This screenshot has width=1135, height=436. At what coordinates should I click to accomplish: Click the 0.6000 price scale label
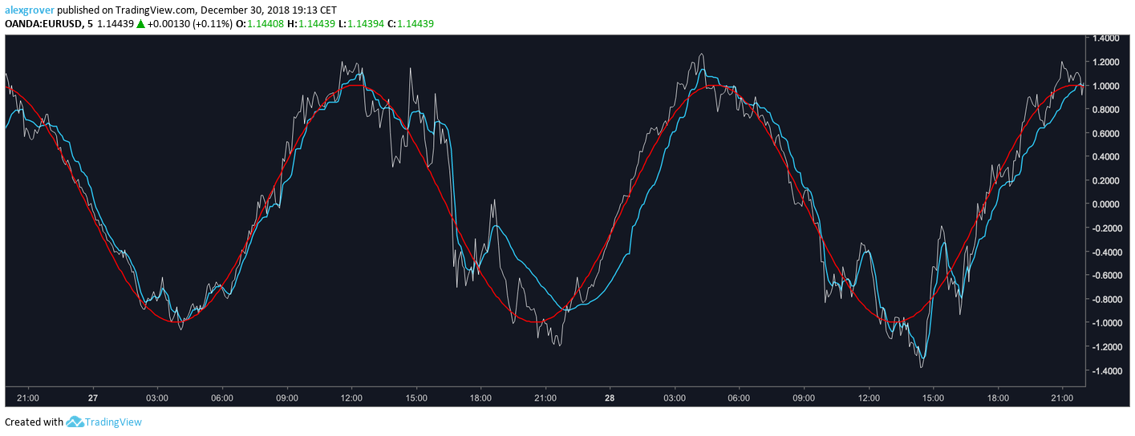click(x=1105, y=133)
